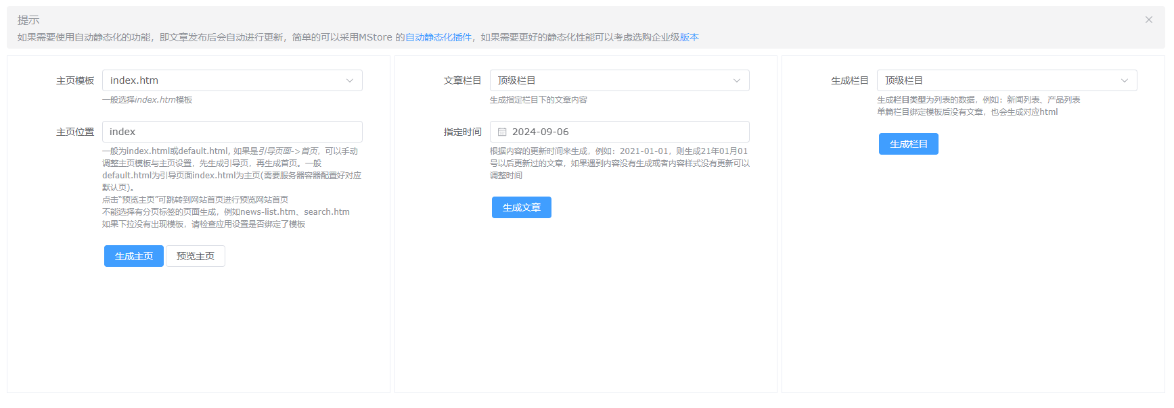The image size is (1174, 408).
Task: Focus the 主页位置 input containing index
Action: [232, 132]
